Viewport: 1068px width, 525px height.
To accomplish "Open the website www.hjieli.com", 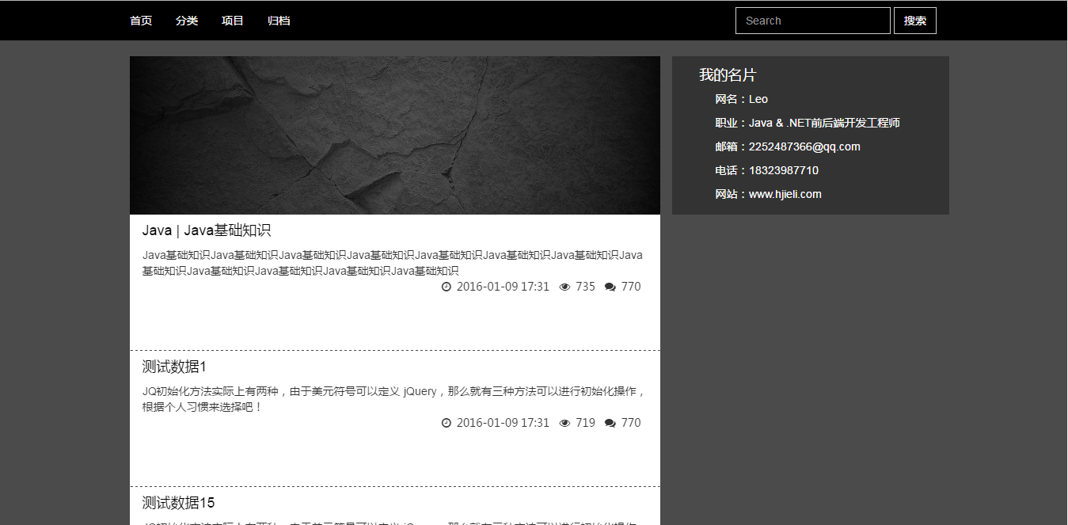I will (x=785, y=194).
